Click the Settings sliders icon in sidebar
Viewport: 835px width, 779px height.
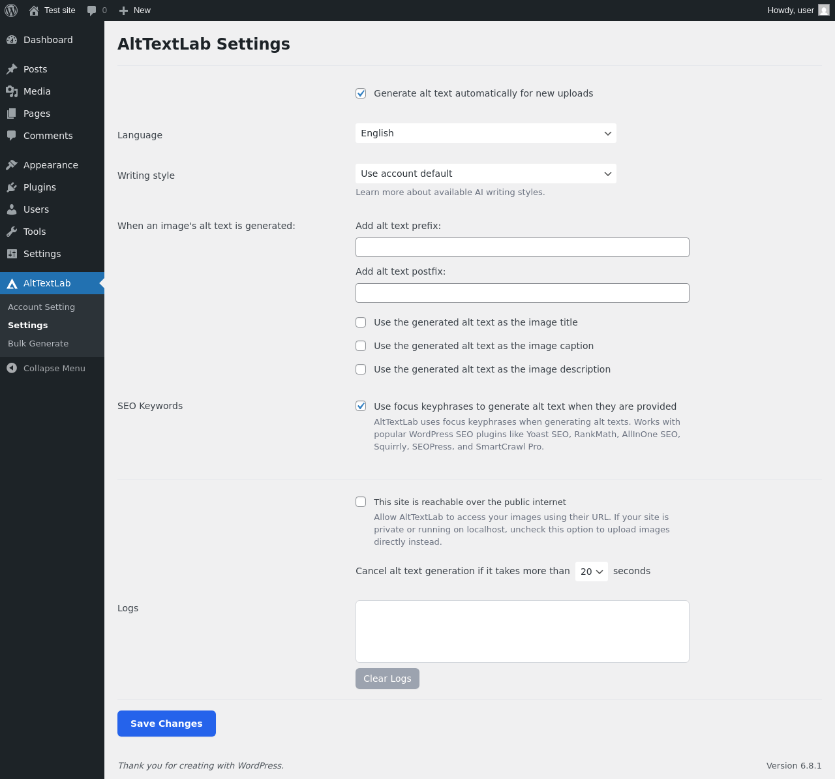[x=12, y=254]
